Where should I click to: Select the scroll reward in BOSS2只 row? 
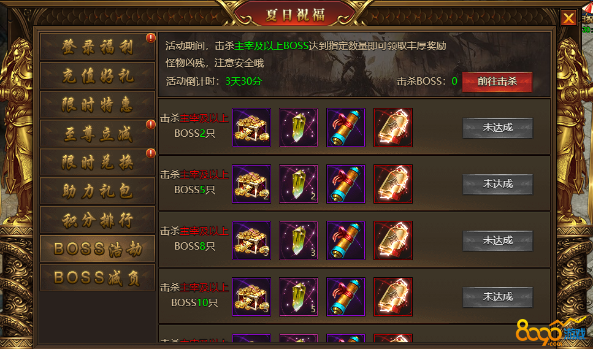coord(346,128)
